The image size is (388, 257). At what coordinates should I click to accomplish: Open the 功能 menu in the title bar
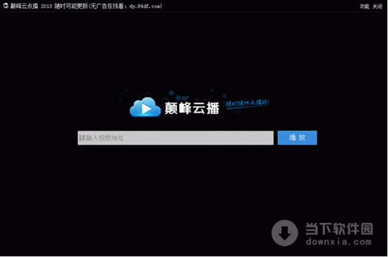pos(365,6)
